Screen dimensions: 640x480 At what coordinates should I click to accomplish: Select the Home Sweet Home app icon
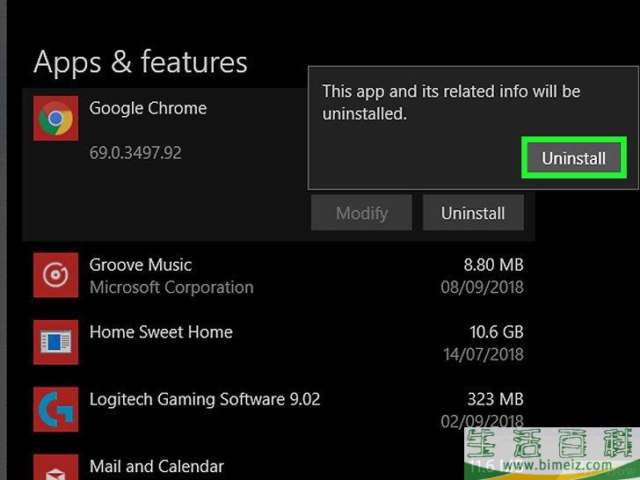coord(56,342)
